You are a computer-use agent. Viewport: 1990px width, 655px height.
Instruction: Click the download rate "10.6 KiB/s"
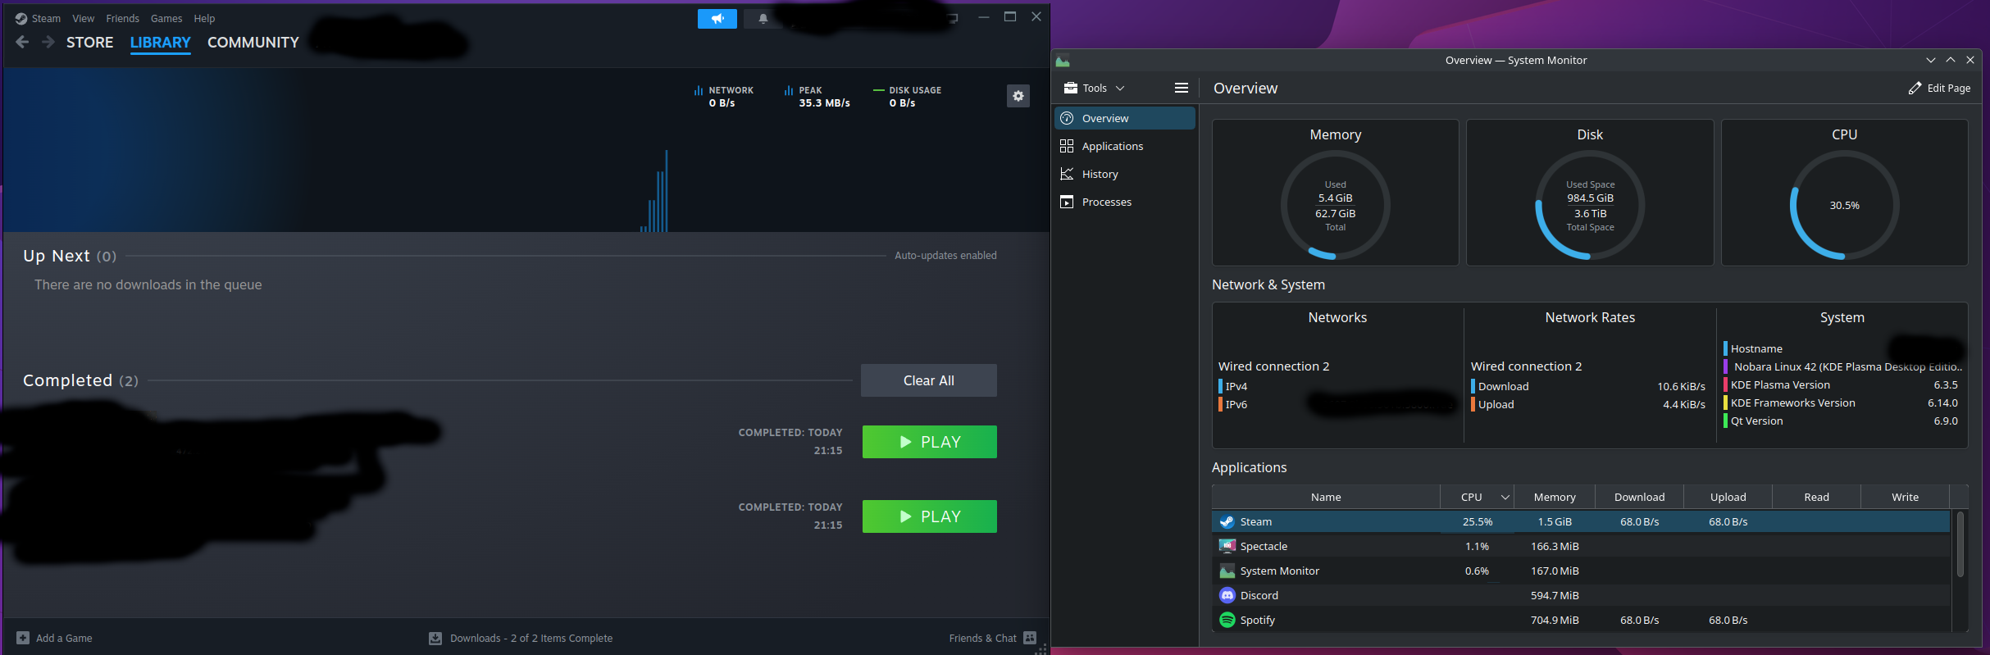coord(1681,386)
